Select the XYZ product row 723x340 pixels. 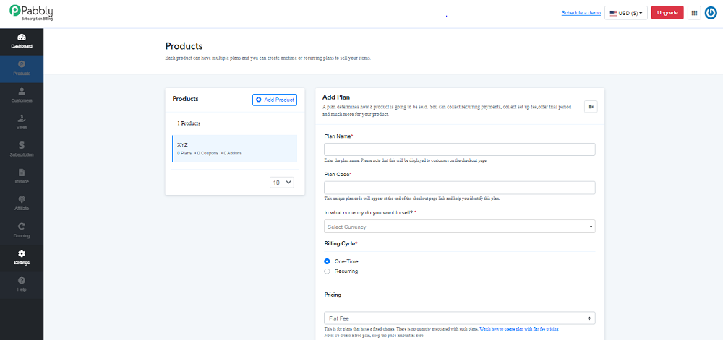pyautogui.click(x=235, y=149)
